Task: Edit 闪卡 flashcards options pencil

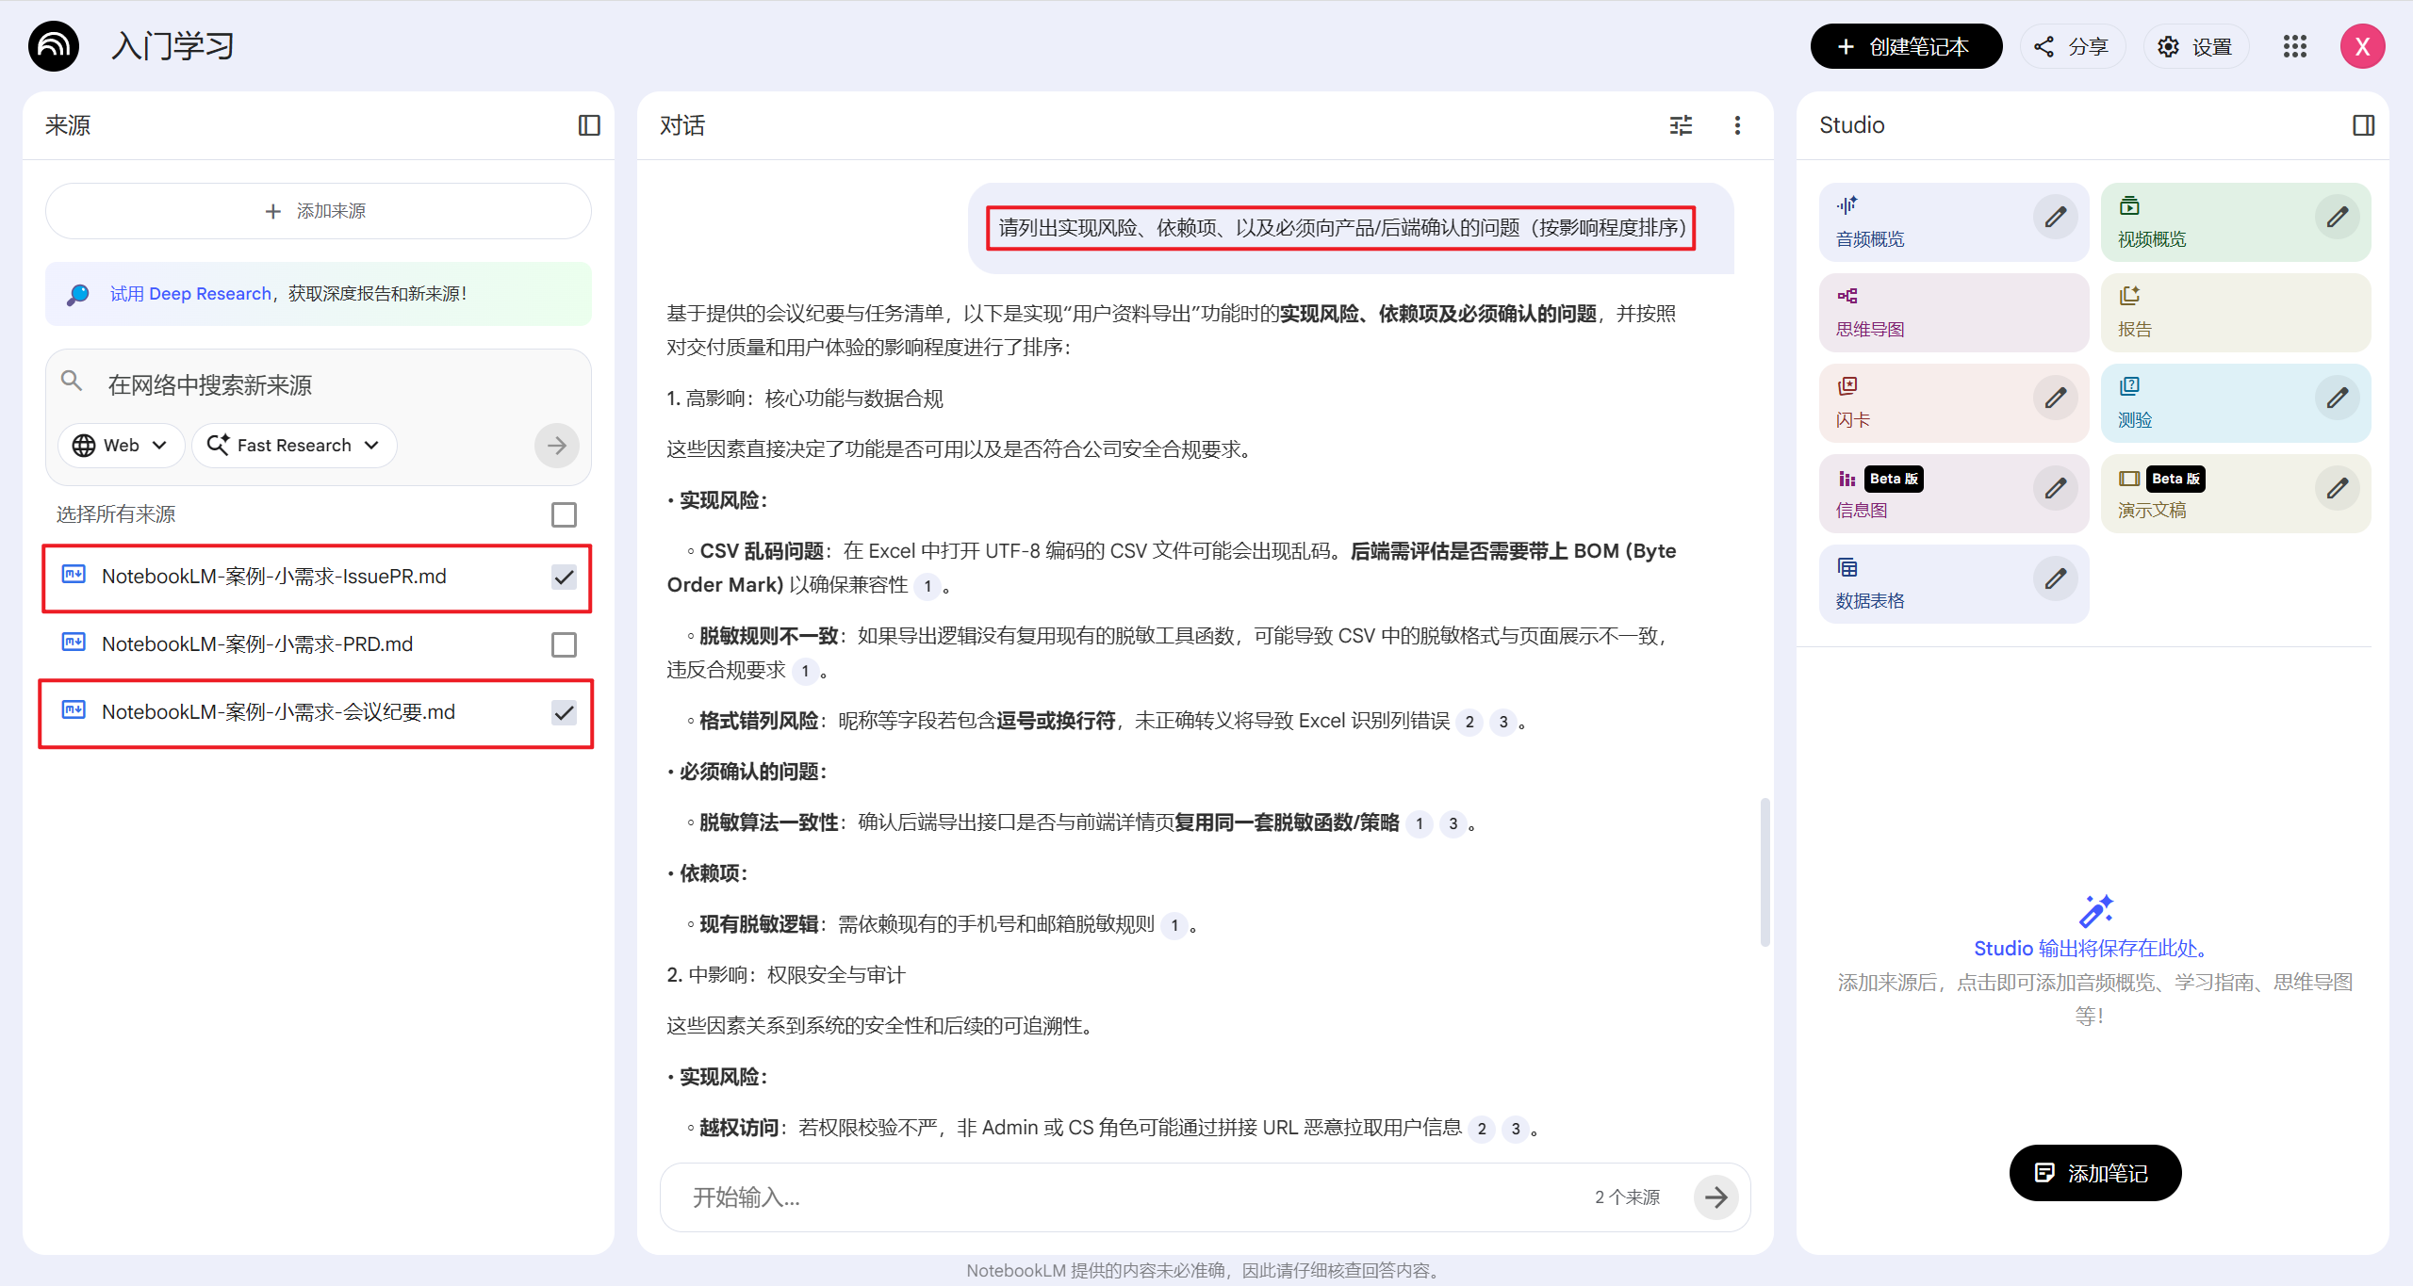Action: [x=2055, y=399]
